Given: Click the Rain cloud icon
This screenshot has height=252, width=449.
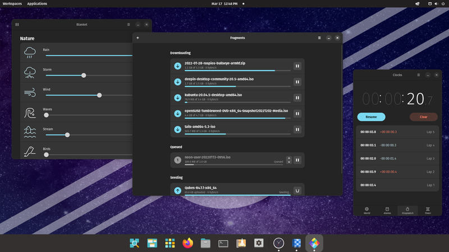Looking at the screenshot, I should point(30,53).
